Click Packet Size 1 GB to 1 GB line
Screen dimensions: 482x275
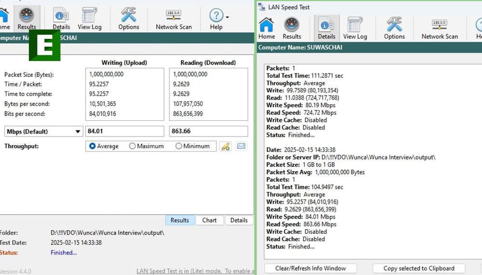click(x=300, y=164)
